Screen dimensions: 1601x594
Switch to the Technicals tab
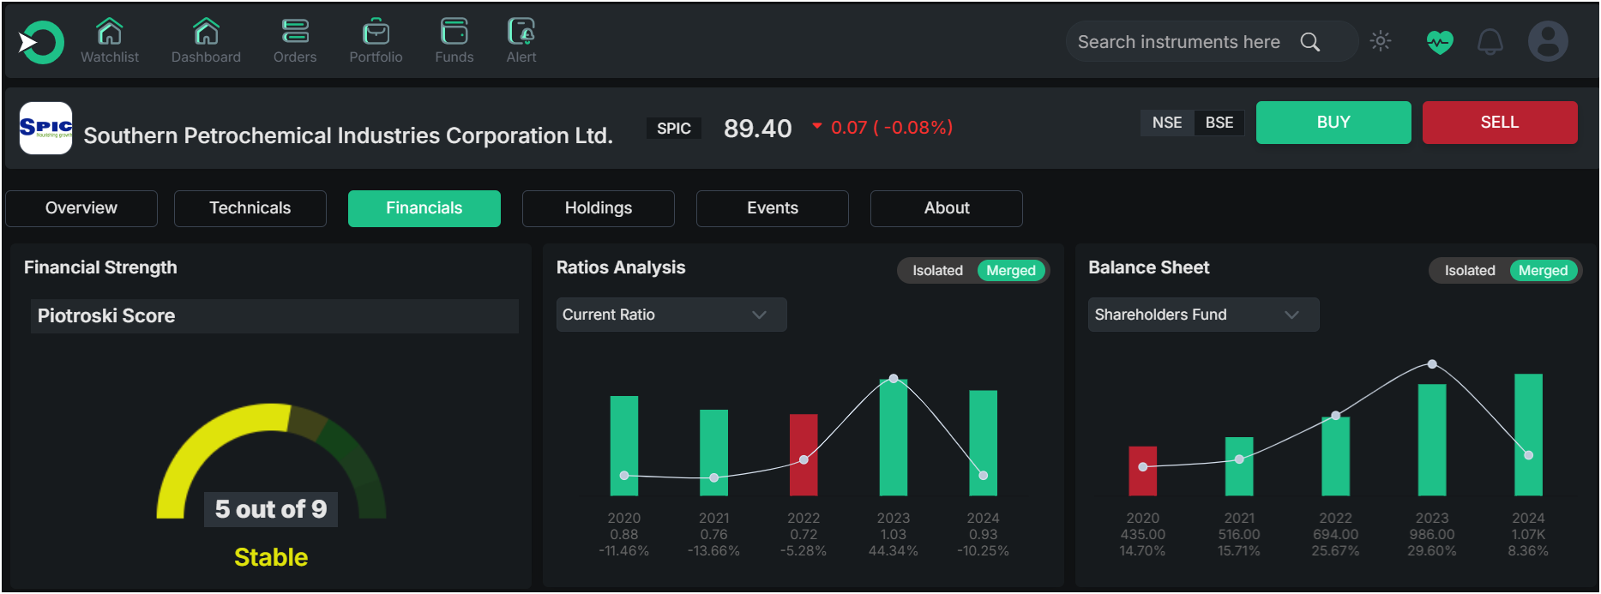[250, 208]
